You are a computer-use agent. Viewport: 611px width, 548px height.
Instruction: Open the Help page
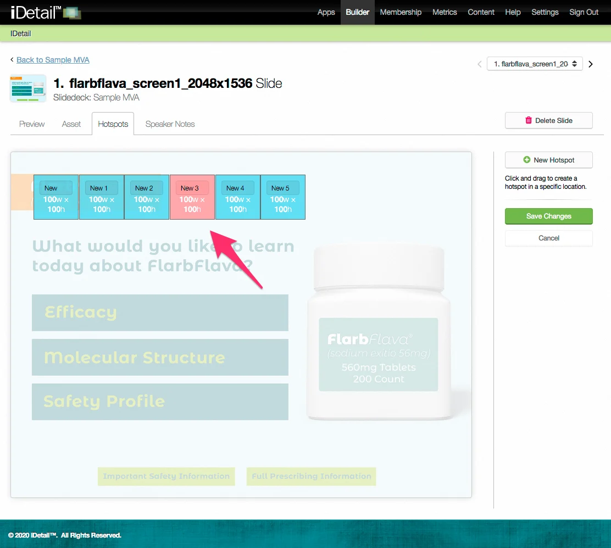point(513,13)
